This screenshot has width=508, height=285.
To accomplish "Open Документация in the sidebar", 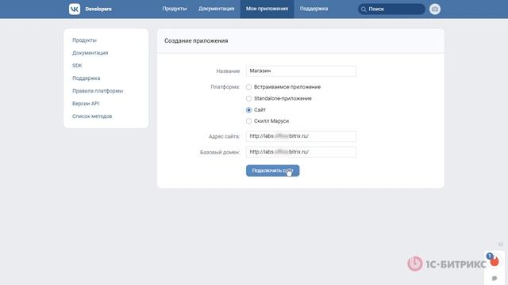I will pos(90,53).
